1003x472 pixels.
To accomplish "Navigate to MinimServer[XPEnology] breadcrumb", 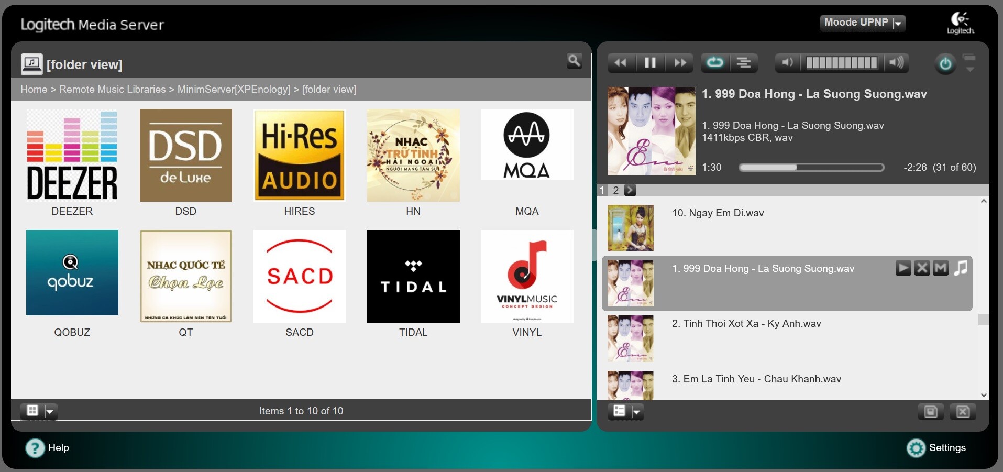I will pyautogui.click(x=234, y=90).
